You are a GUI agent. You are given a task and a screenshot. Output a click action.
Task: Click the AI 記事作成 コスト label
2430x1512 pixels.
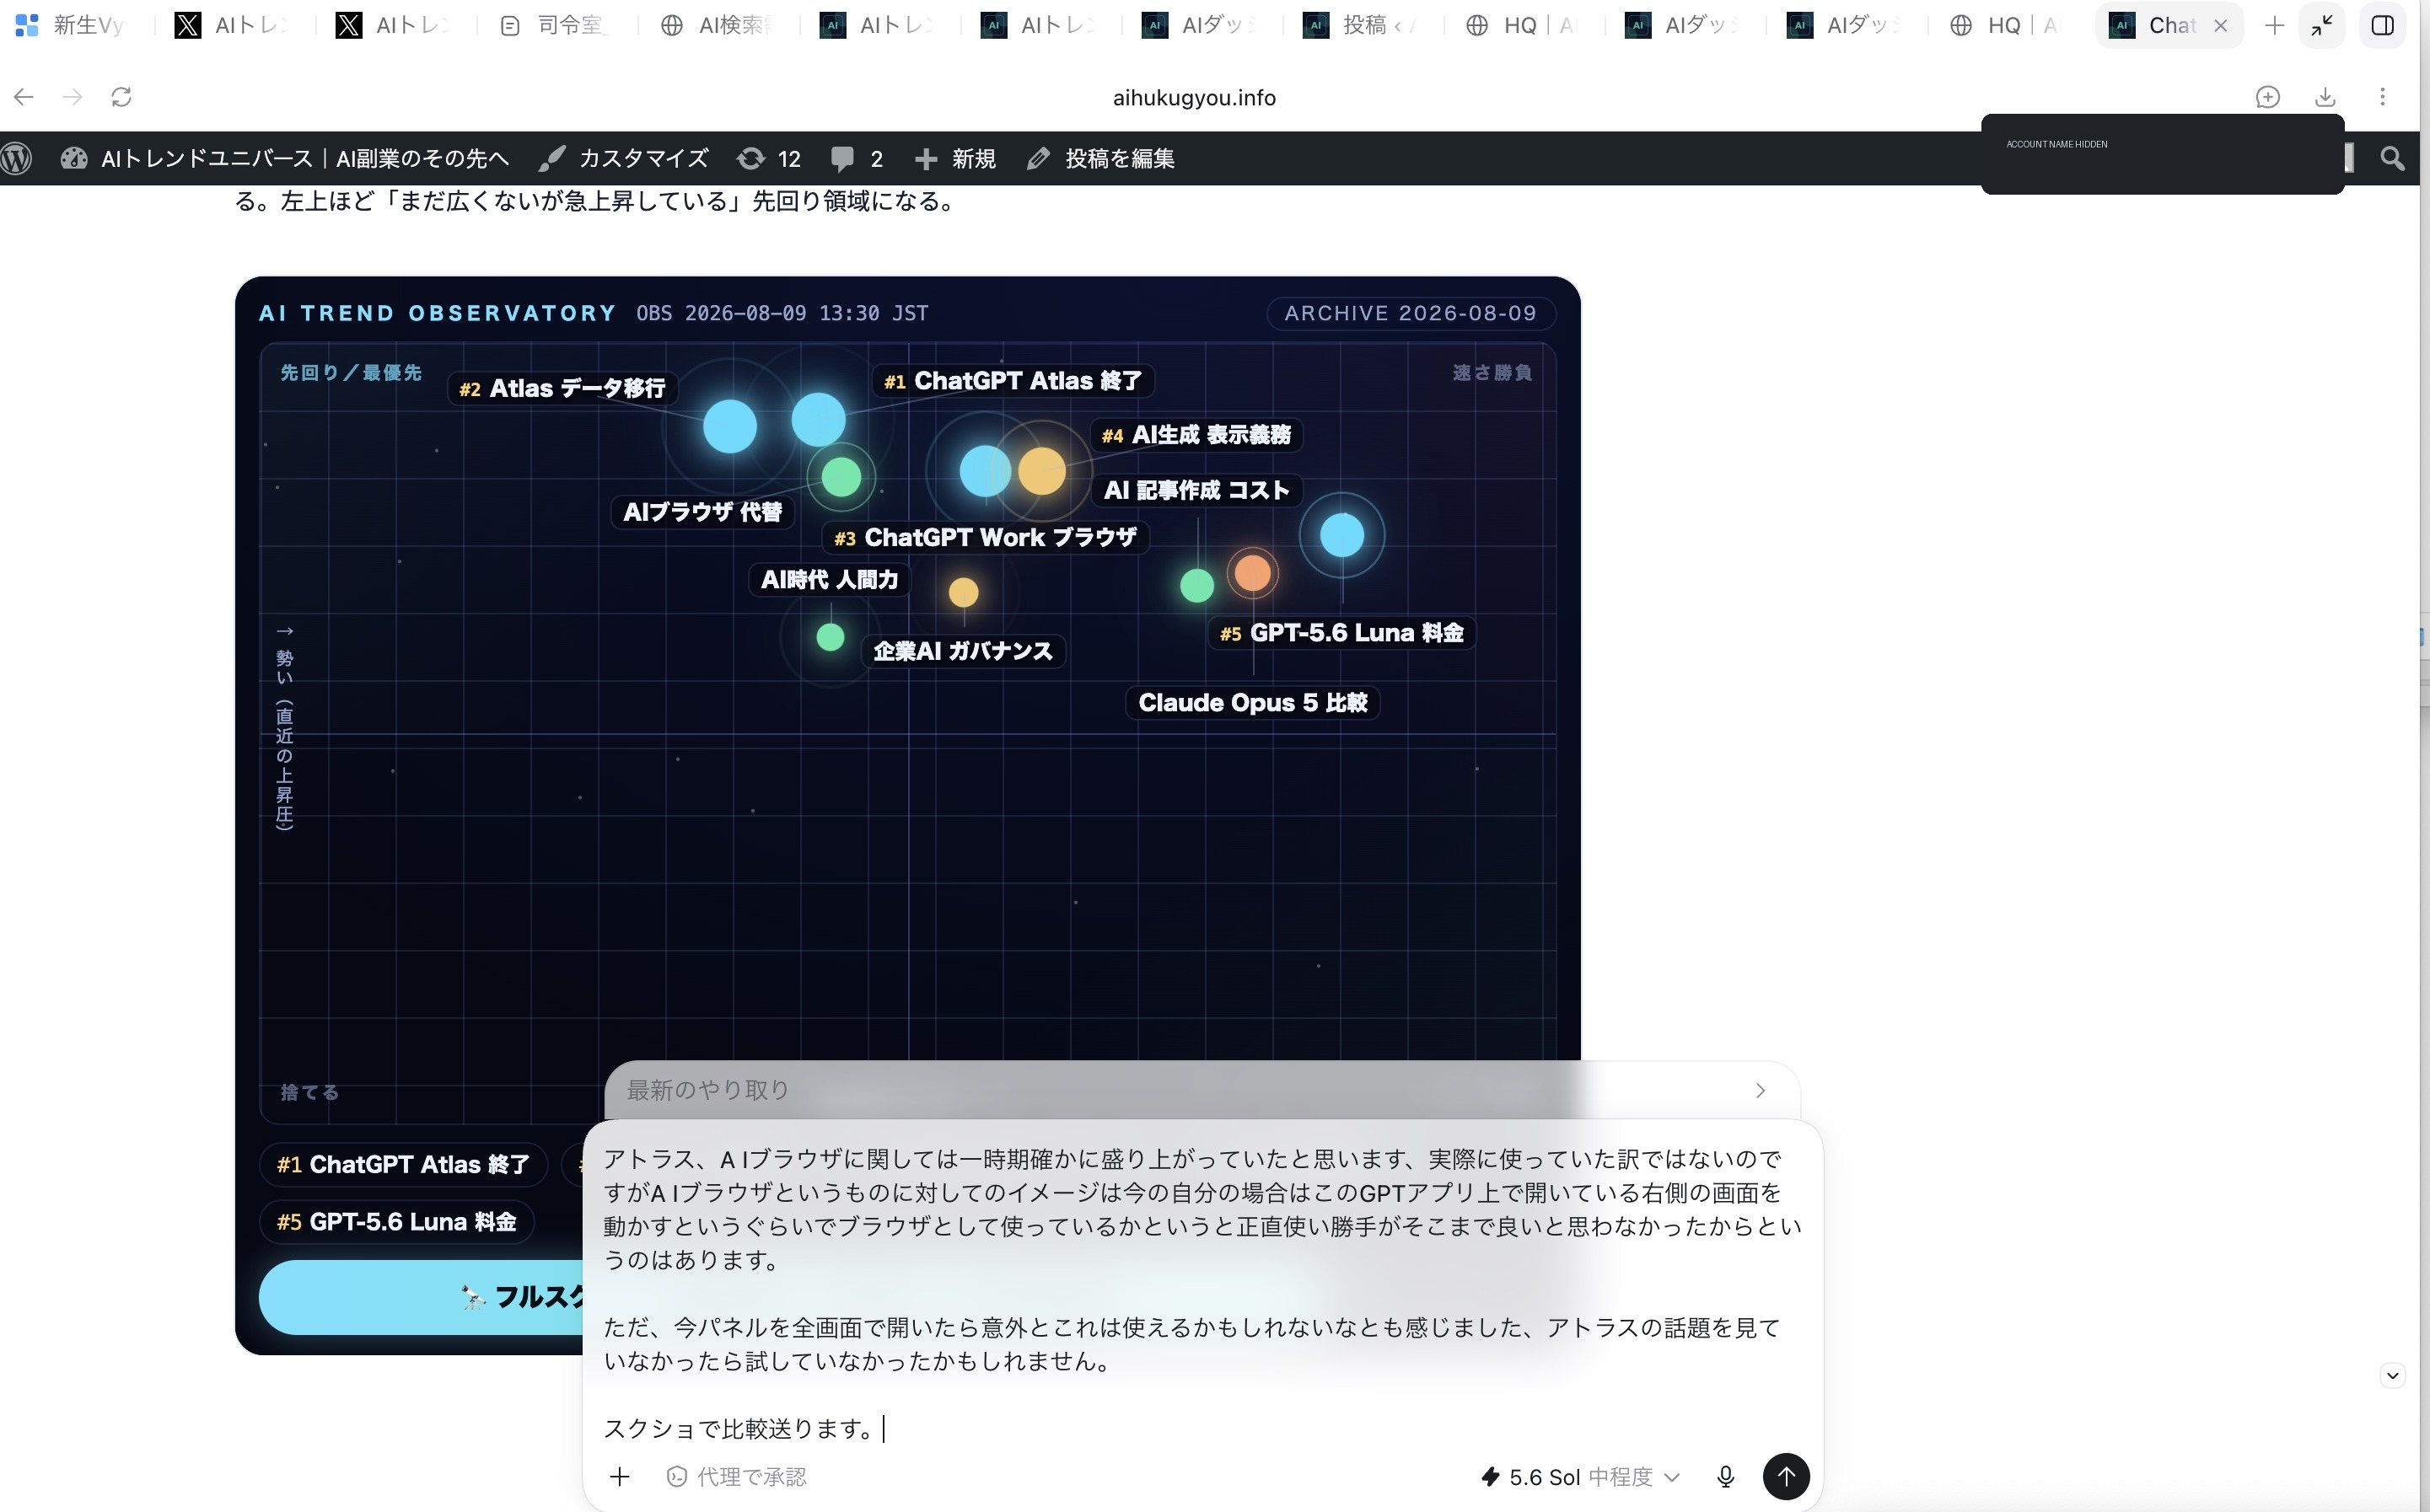(x=1196, y=491)
